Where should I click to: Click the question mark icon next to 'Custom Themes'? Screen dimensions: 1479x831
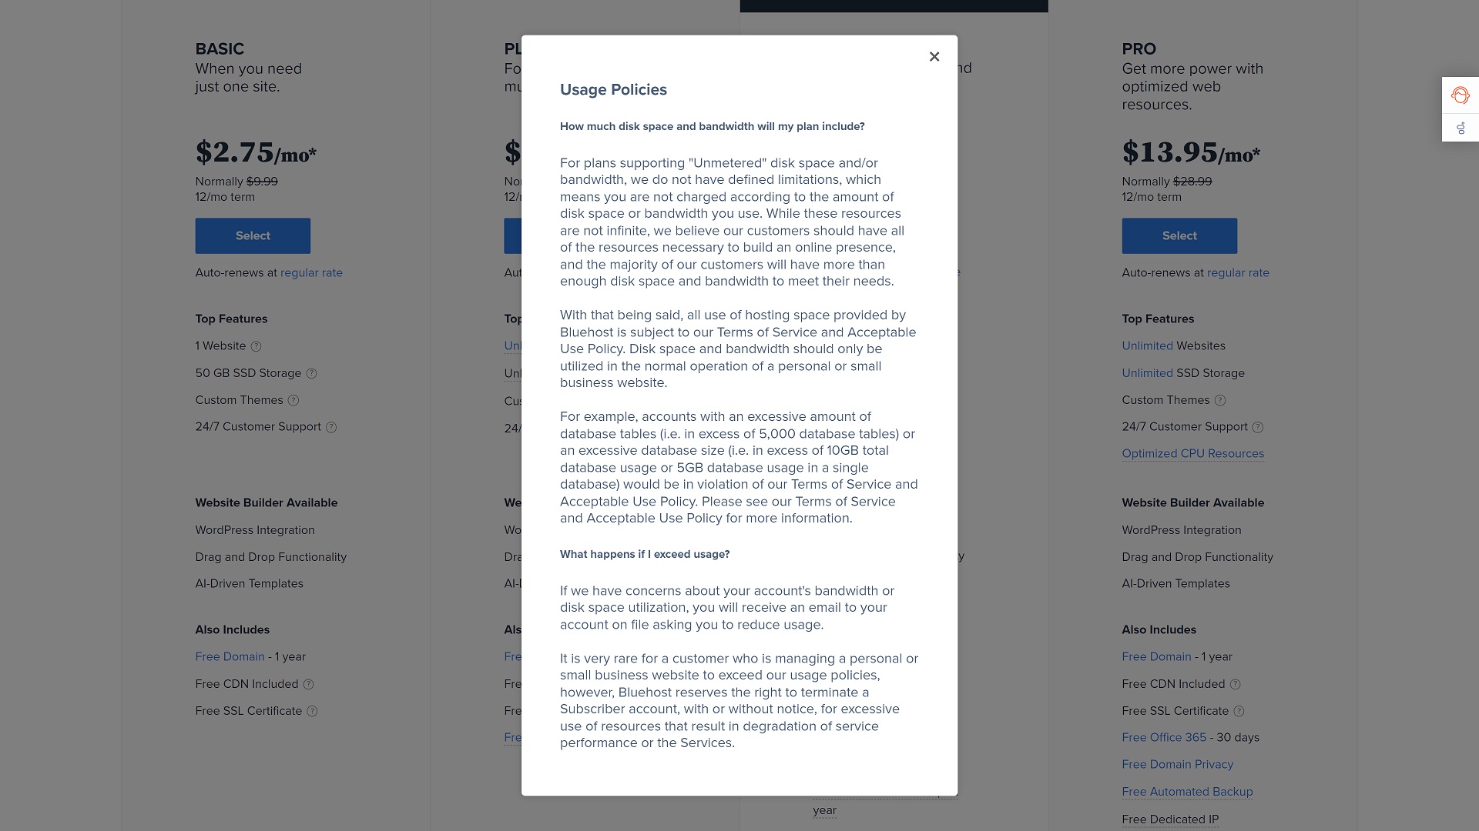tap(294, 400)
